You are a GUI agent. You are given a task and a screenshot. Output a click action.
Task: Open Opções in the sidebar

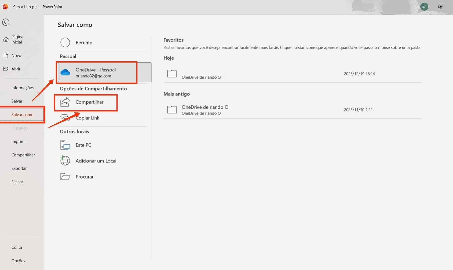point(18,261)
